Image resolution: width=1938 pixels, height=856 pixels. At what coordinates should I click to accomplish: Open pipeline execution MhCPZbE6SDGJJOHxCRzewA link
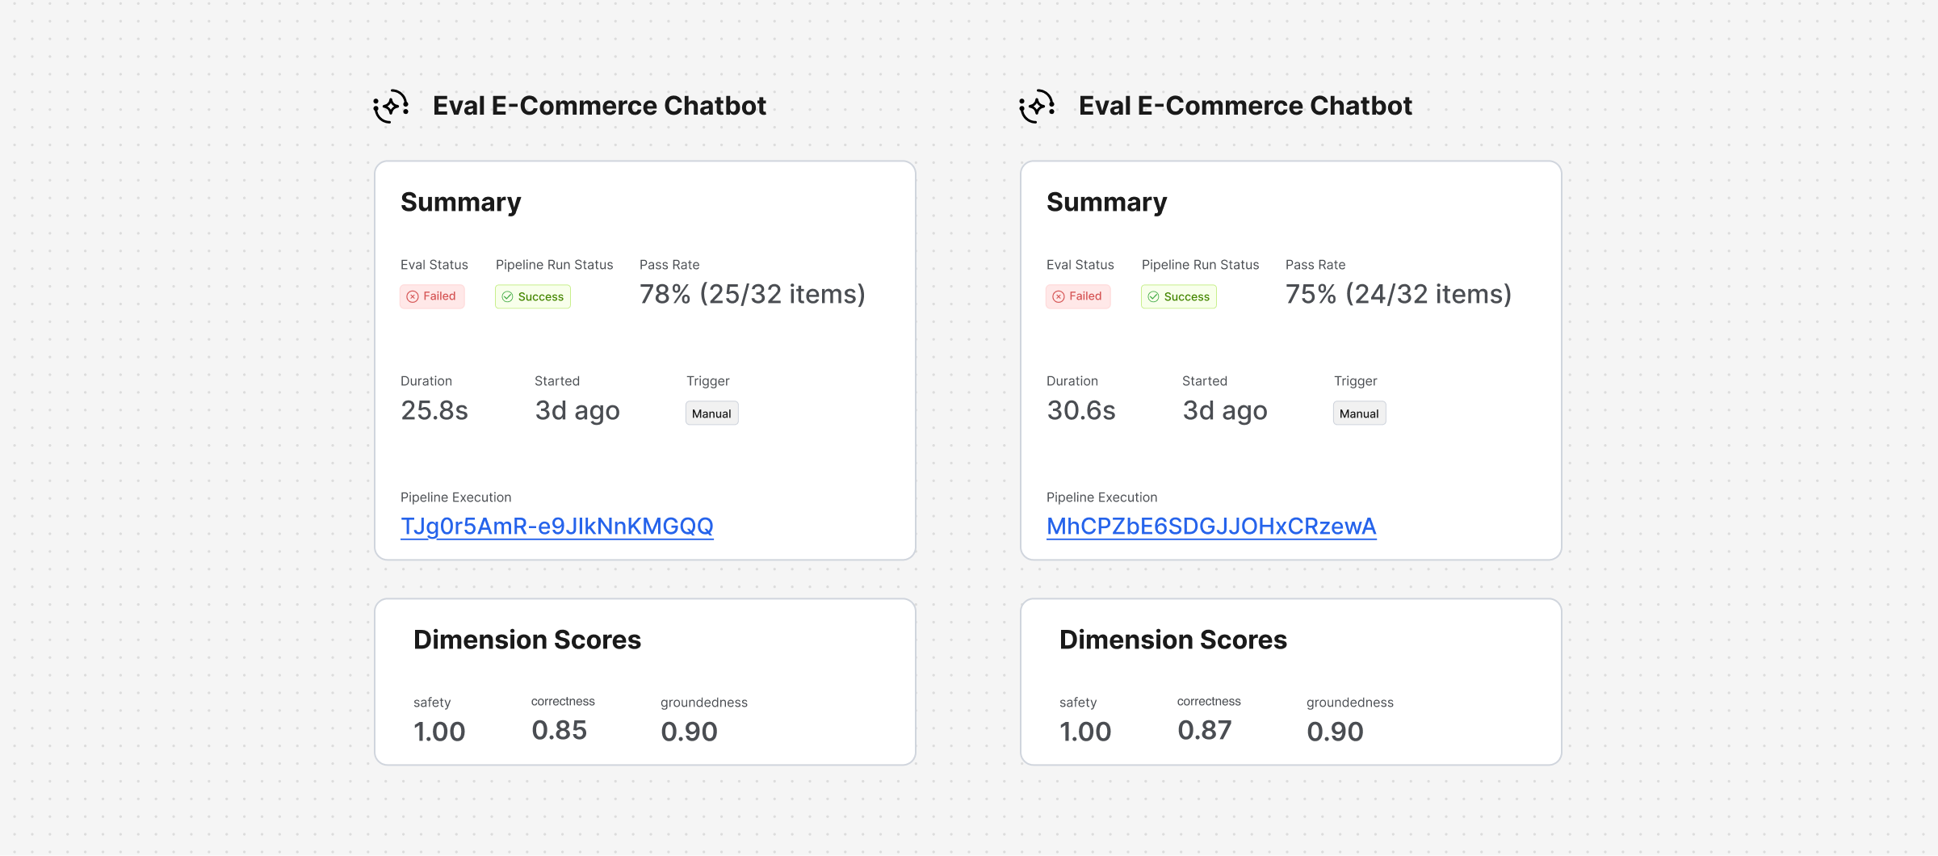(x=1211, y=526)
